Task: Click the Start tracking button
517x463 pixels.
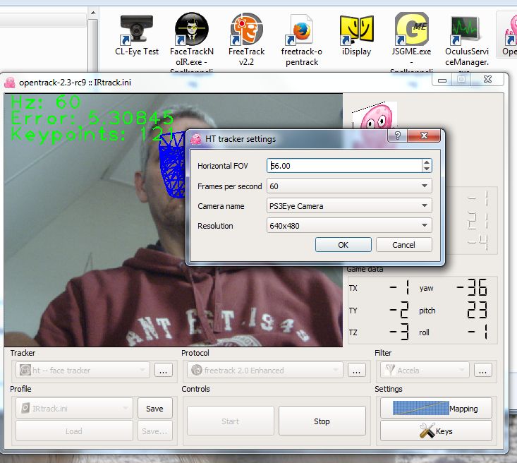Action: click(231, 421)
